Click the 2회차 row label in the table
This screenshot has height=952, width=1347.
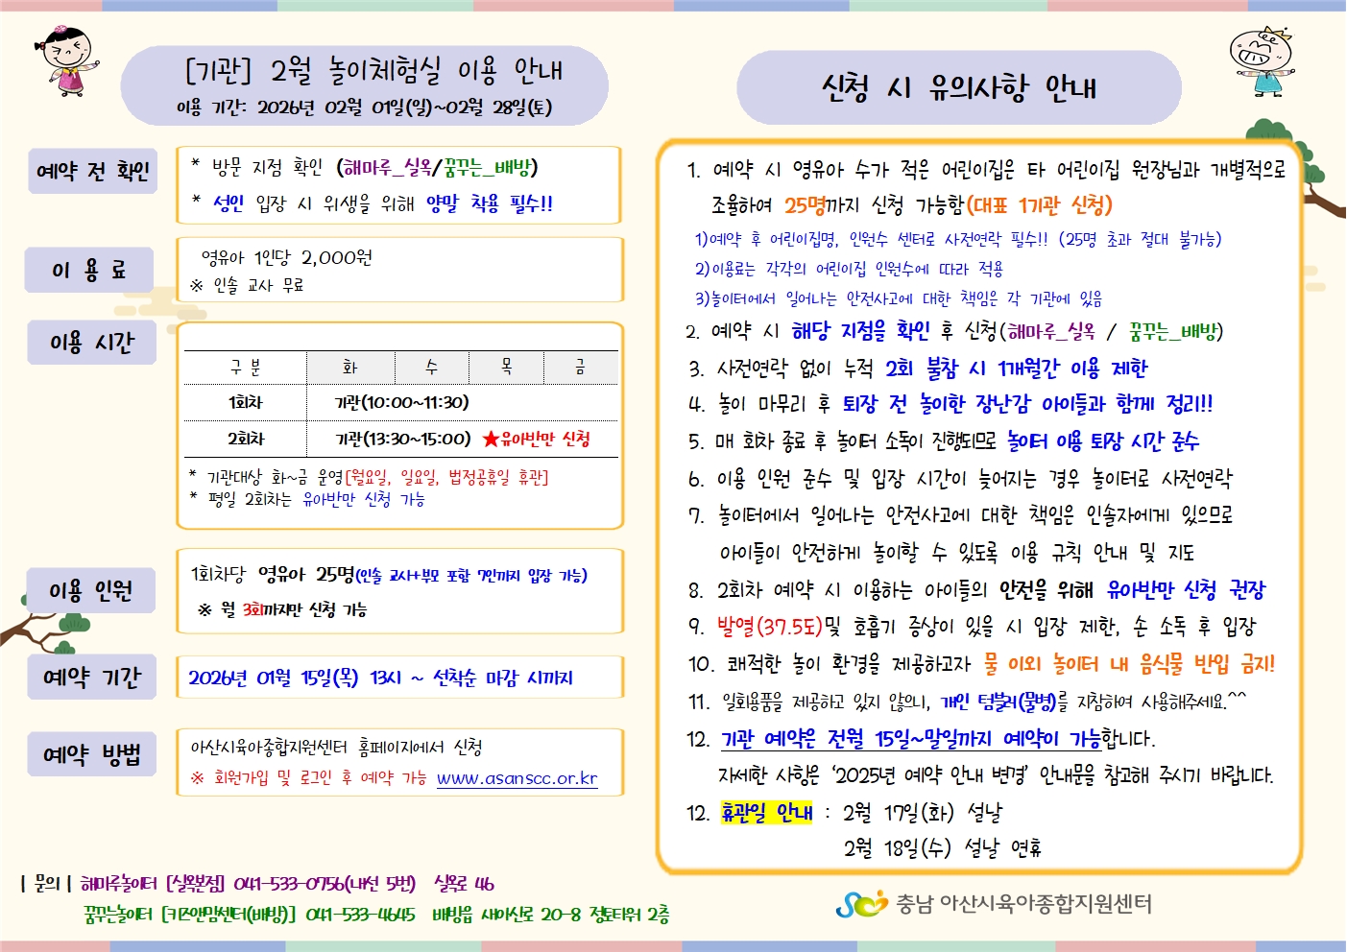coord(246,439)
